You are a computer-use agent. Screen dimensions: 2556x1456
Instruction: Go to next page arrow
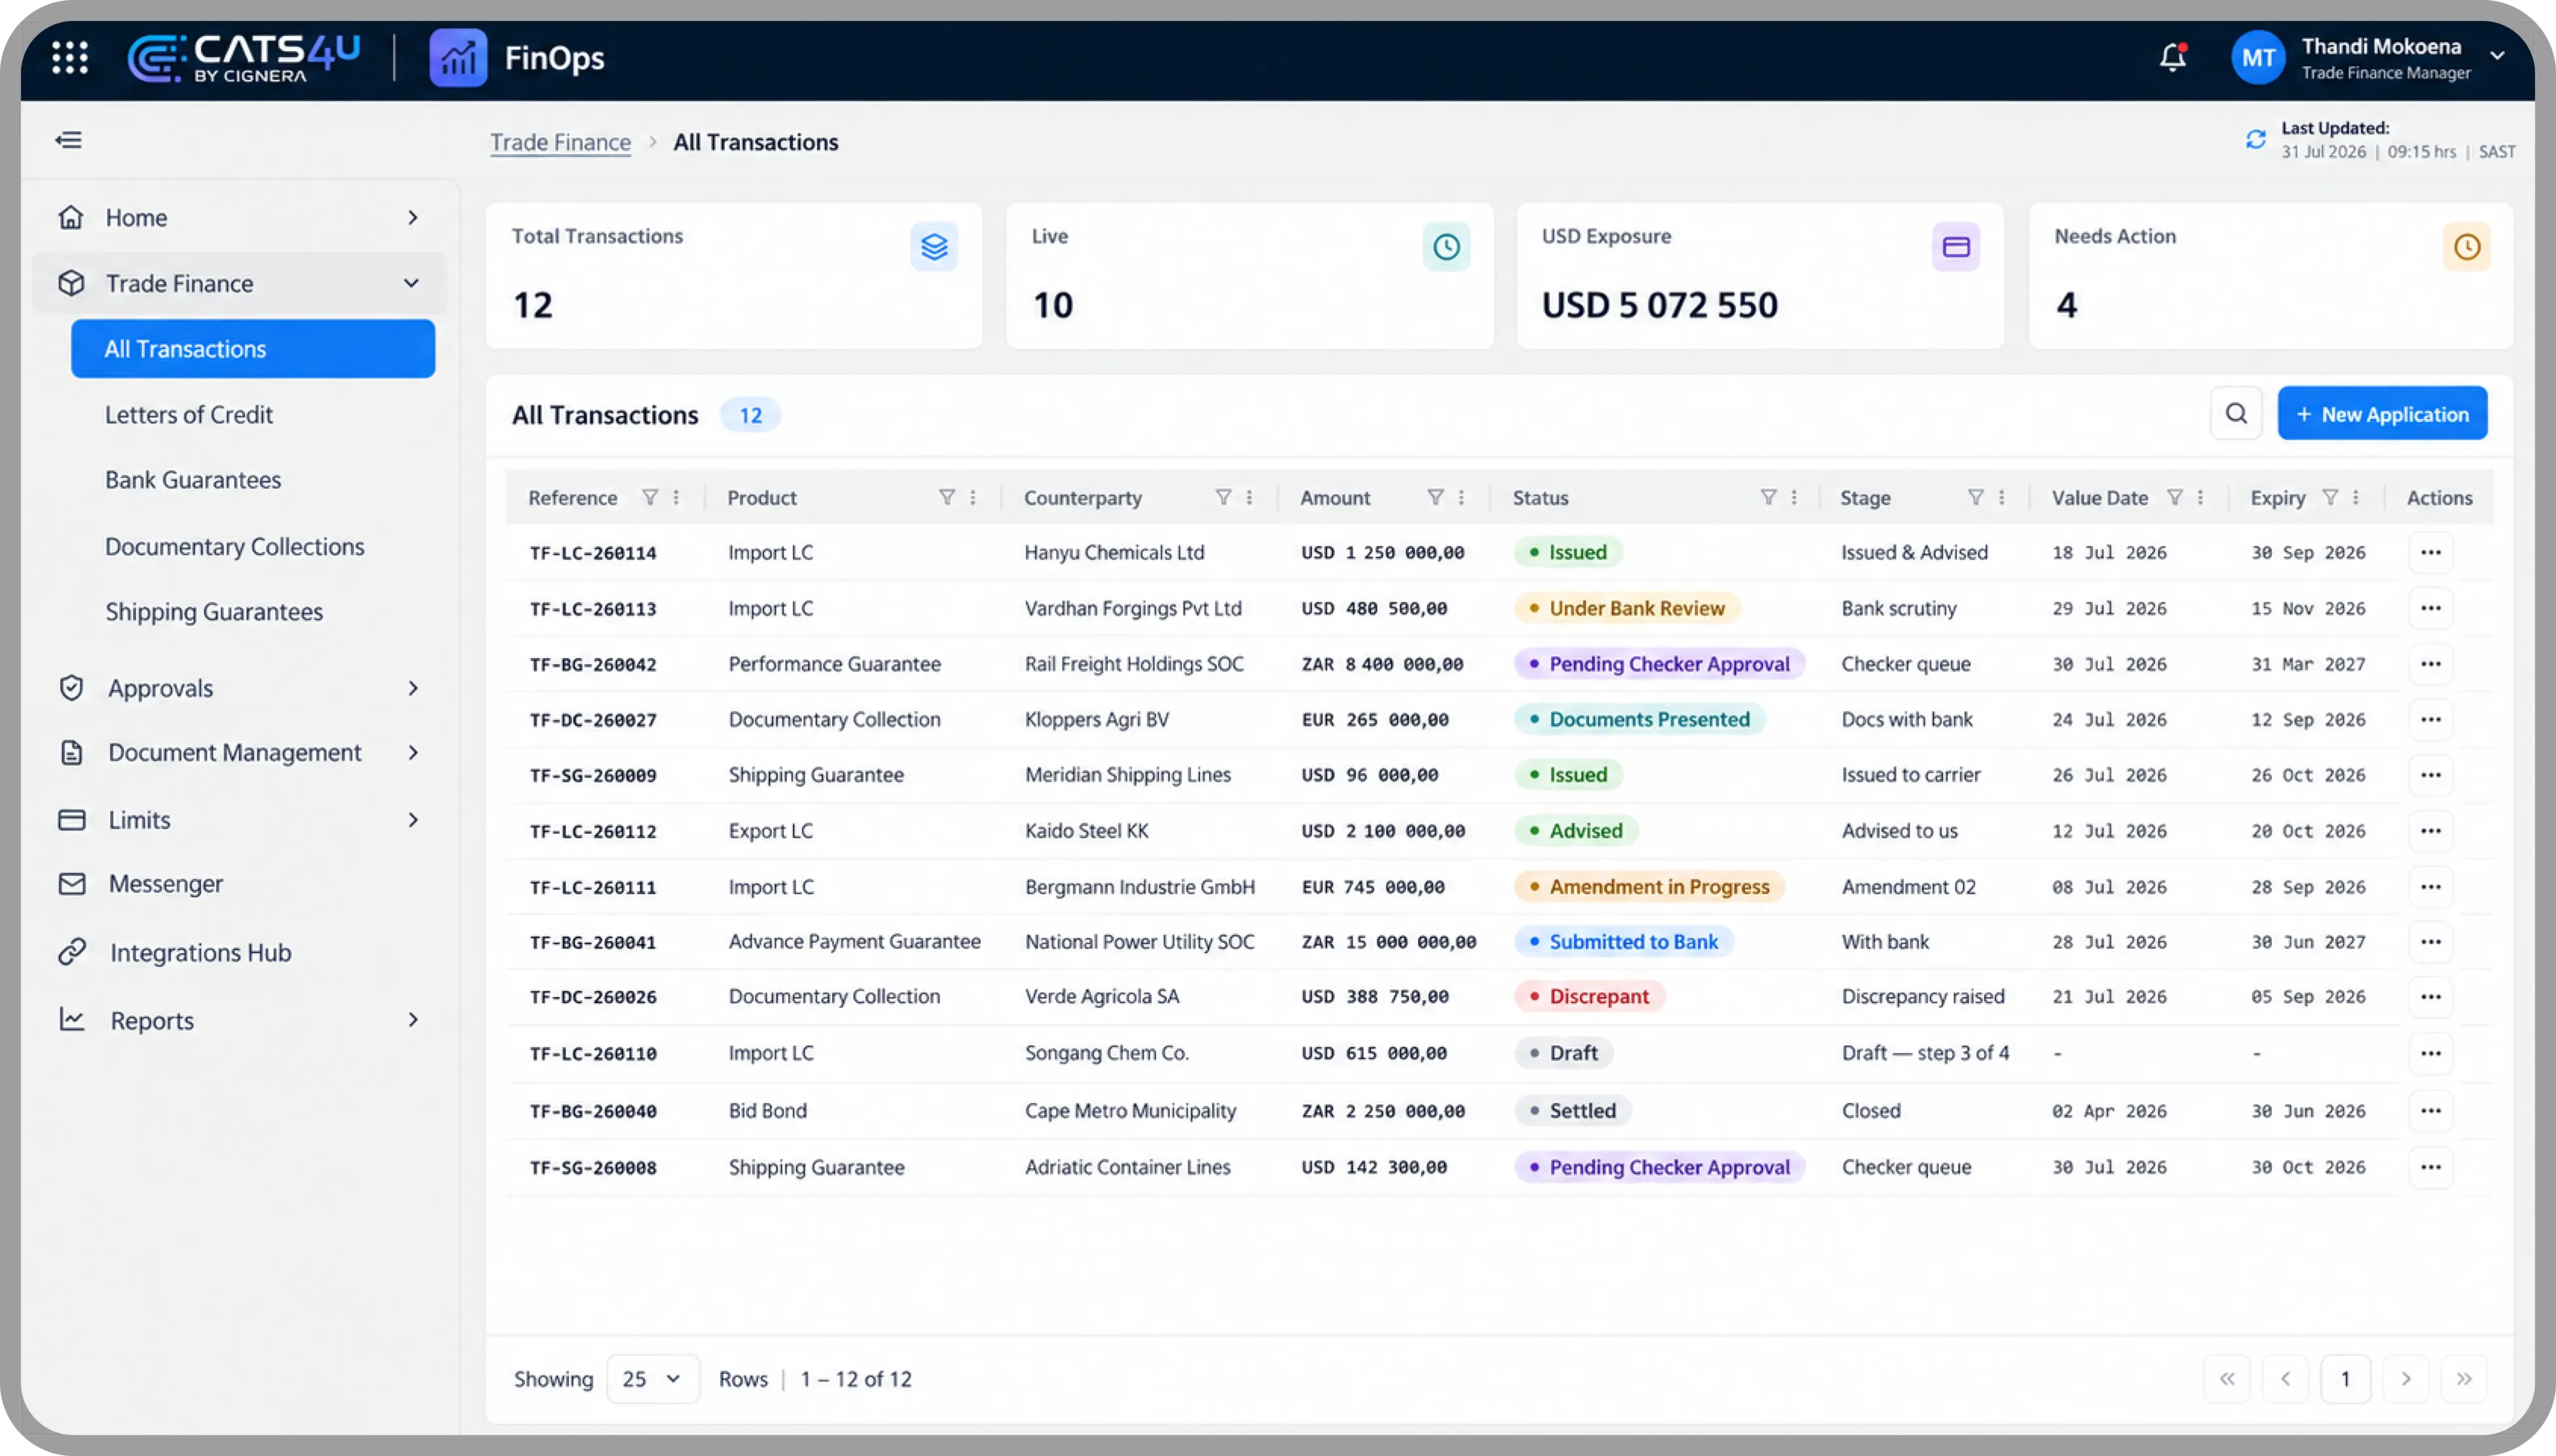2405,1379
